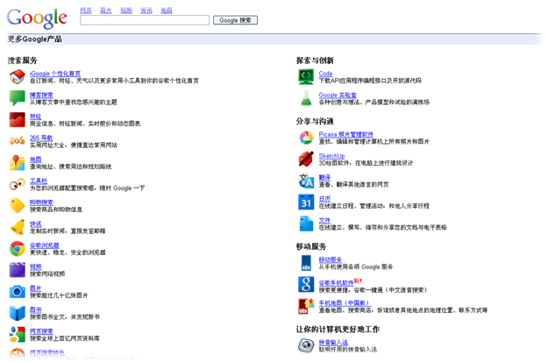Click the mobile maps icon for 手机地图

point(306,306)
